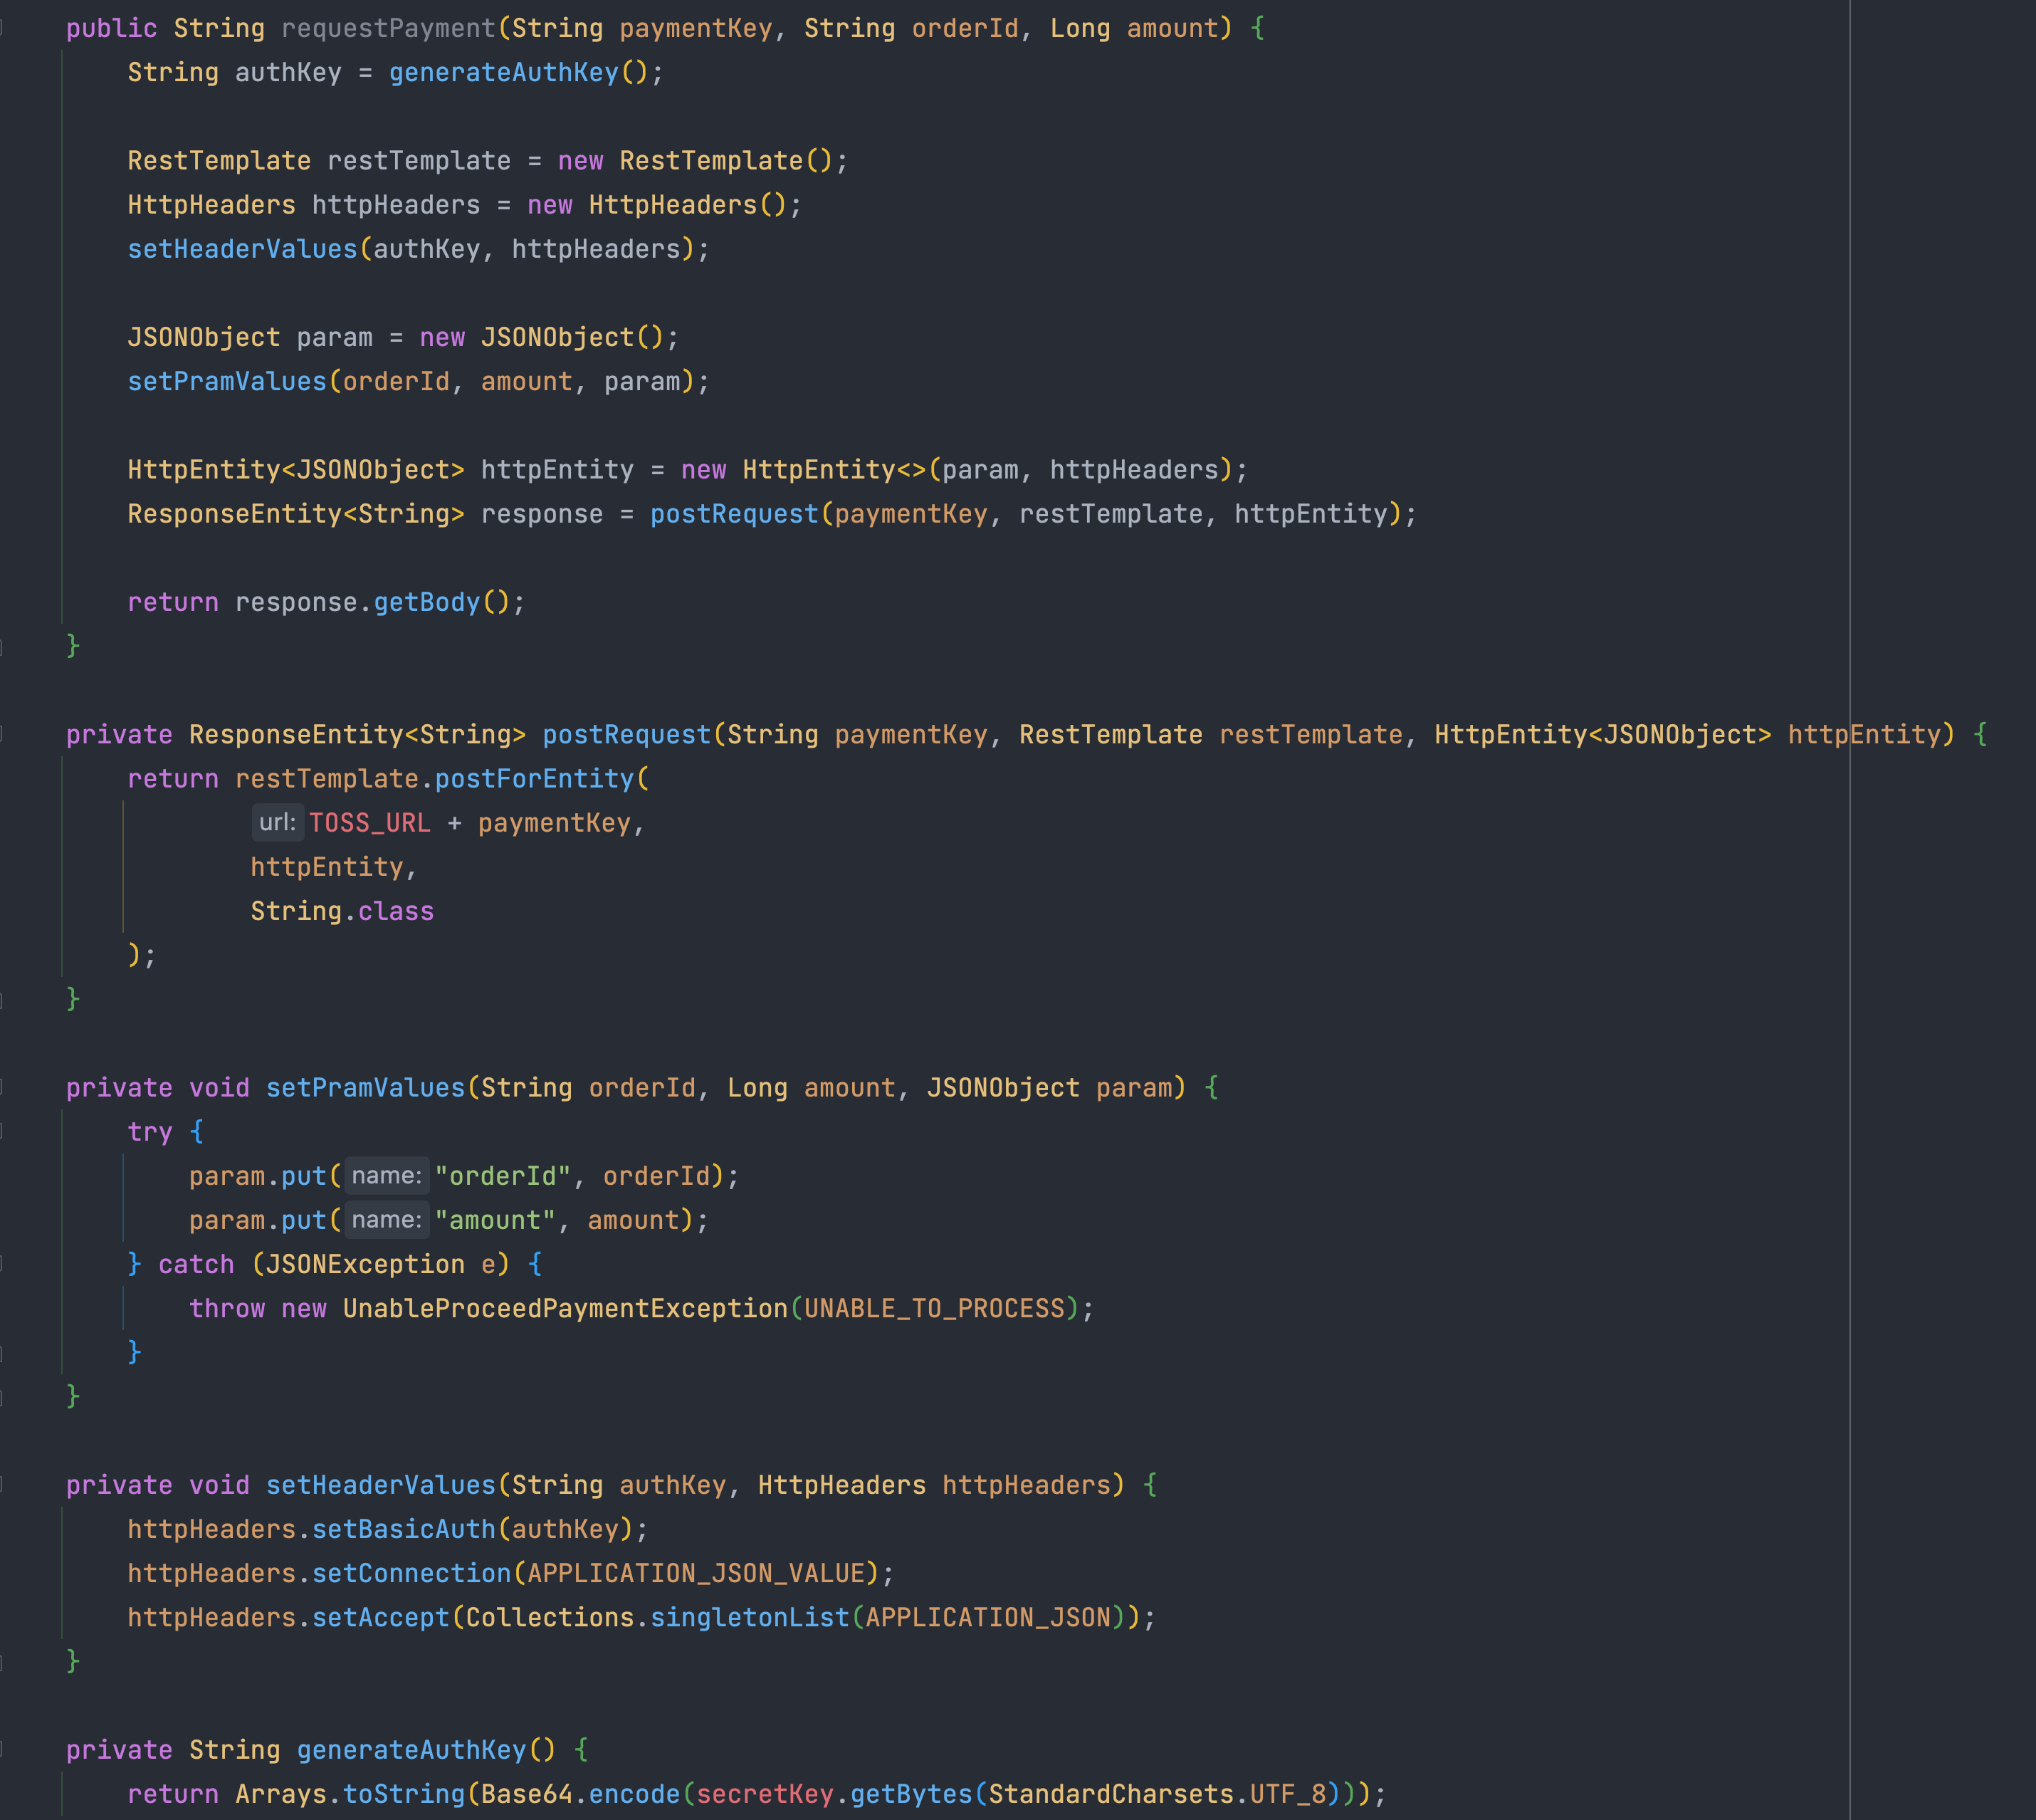Click secretKey field in generateAuthKey

coord(765,1794)
